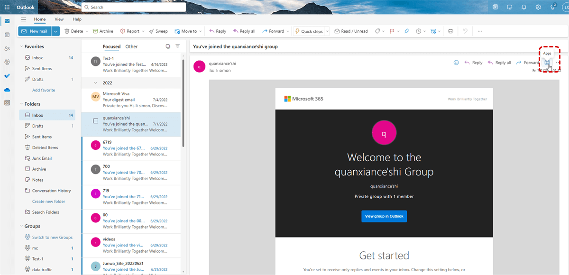Open the Test-1 message from 4/16/2023
Image resolution: width=569 pixels, height=275 pixels.
click(131, 64)
